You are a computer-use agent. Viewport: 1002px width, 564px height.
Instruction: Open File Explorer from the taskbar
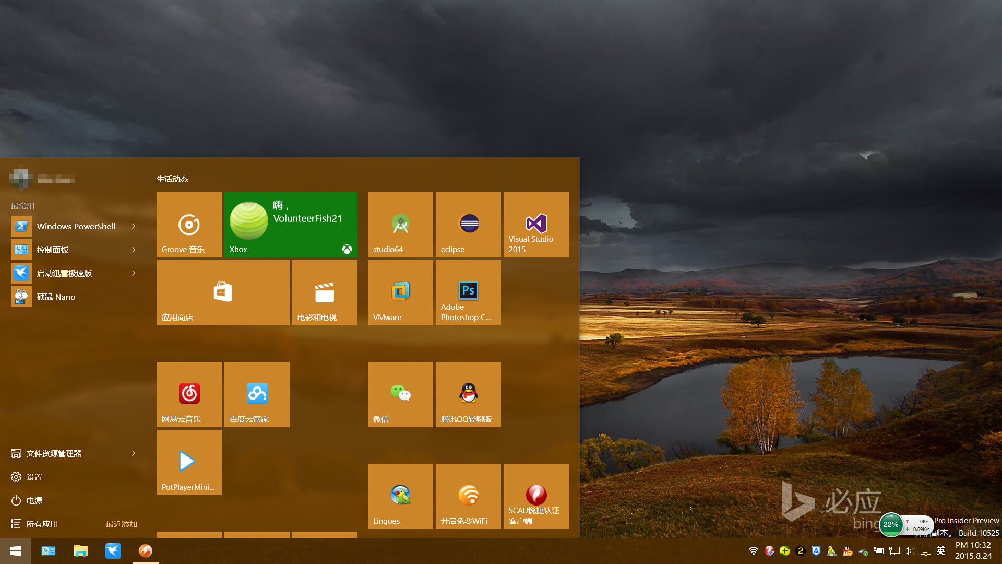pyautogui.click(x=81, y=551)
